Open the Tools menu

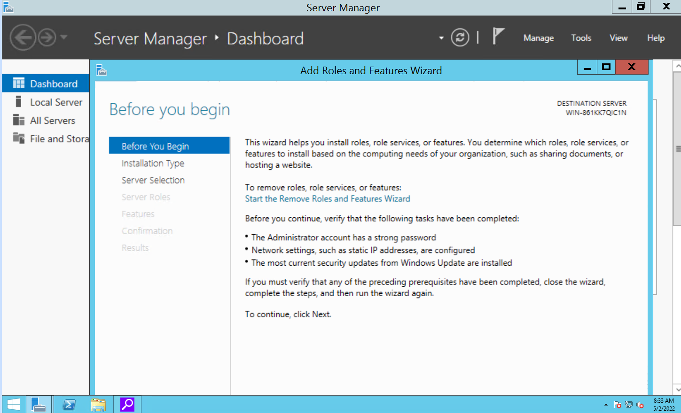coord(581,38)
